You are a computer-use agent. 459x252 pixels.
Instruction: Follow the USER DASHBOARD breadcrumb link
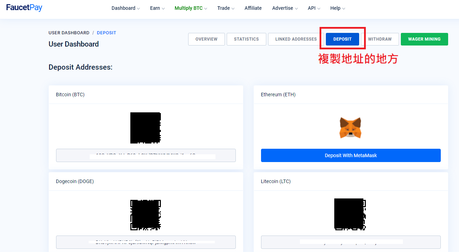69,33
